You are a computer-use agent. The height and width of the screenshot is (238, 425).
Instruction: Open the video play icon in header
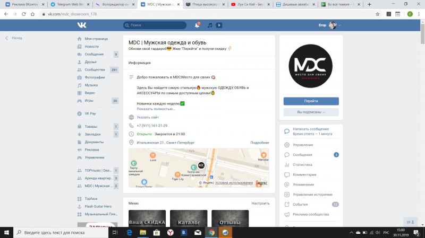pos(219,25)
